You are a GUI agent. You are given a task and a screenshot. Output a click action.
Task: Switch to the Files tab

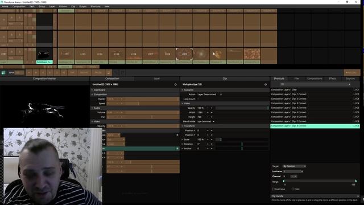(297, 79)
